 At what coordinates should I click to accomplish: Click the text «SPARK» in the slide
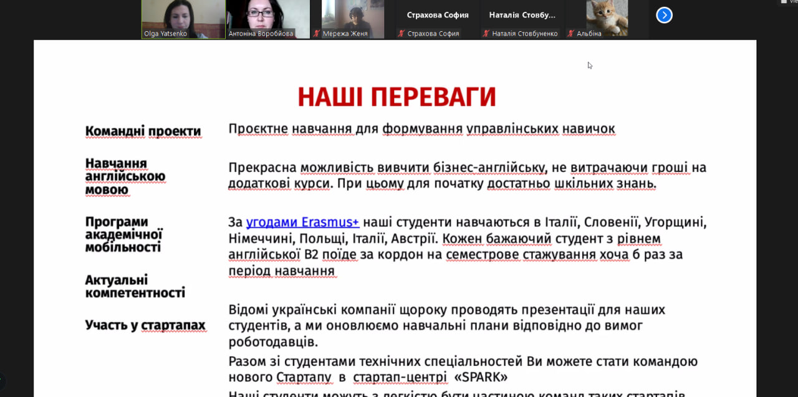(x=481, y=378)
